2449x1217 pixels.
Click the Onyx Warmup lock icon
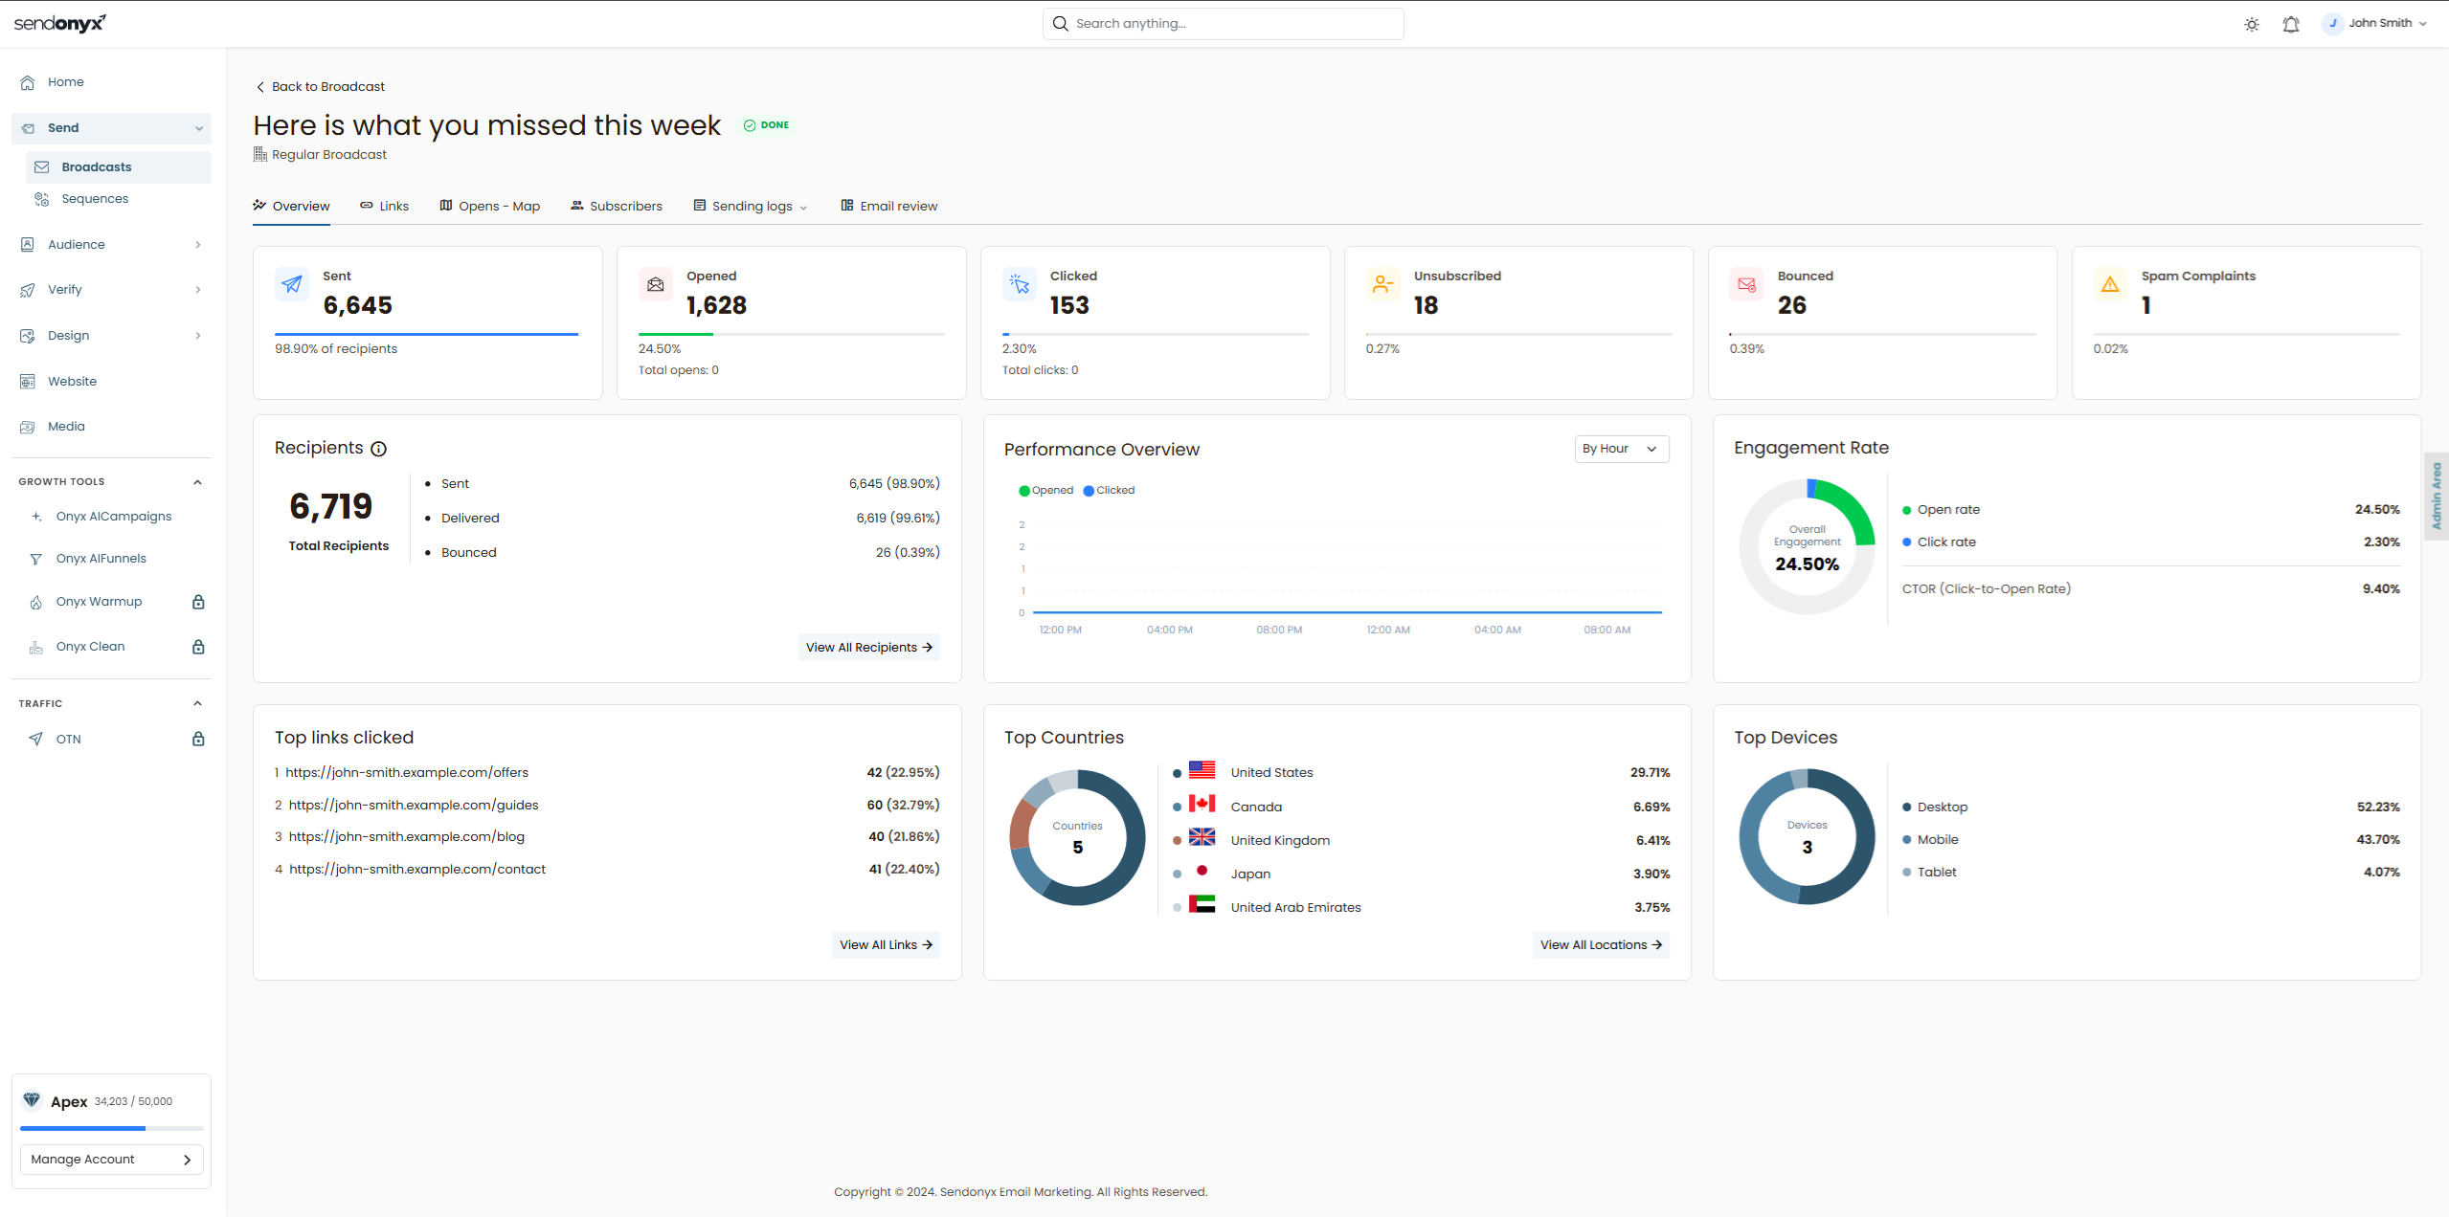click(x=198, y=602)
